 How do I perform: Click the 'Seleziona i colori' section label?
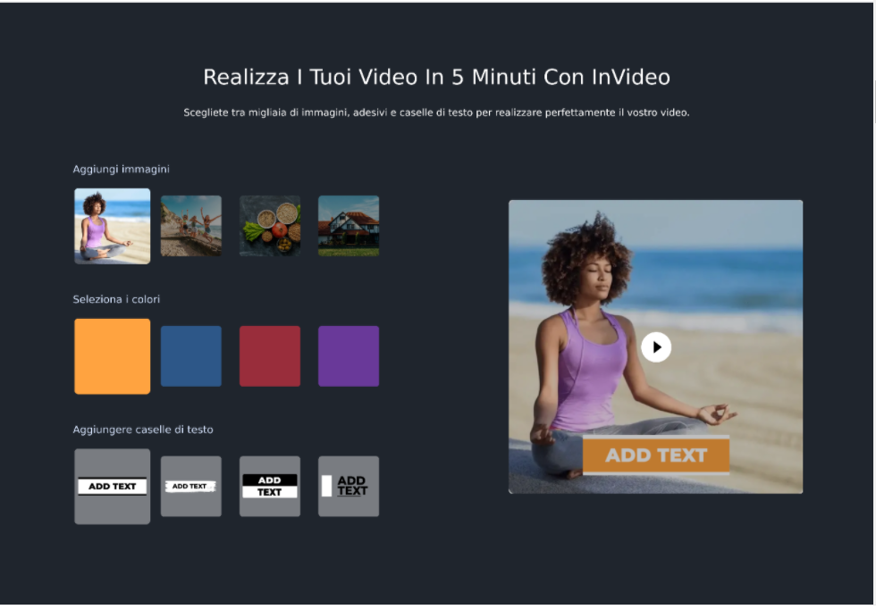116,299
